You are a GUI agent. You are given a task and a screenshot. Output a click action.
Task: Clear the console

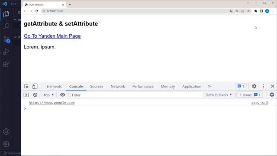tap(35, 95)
